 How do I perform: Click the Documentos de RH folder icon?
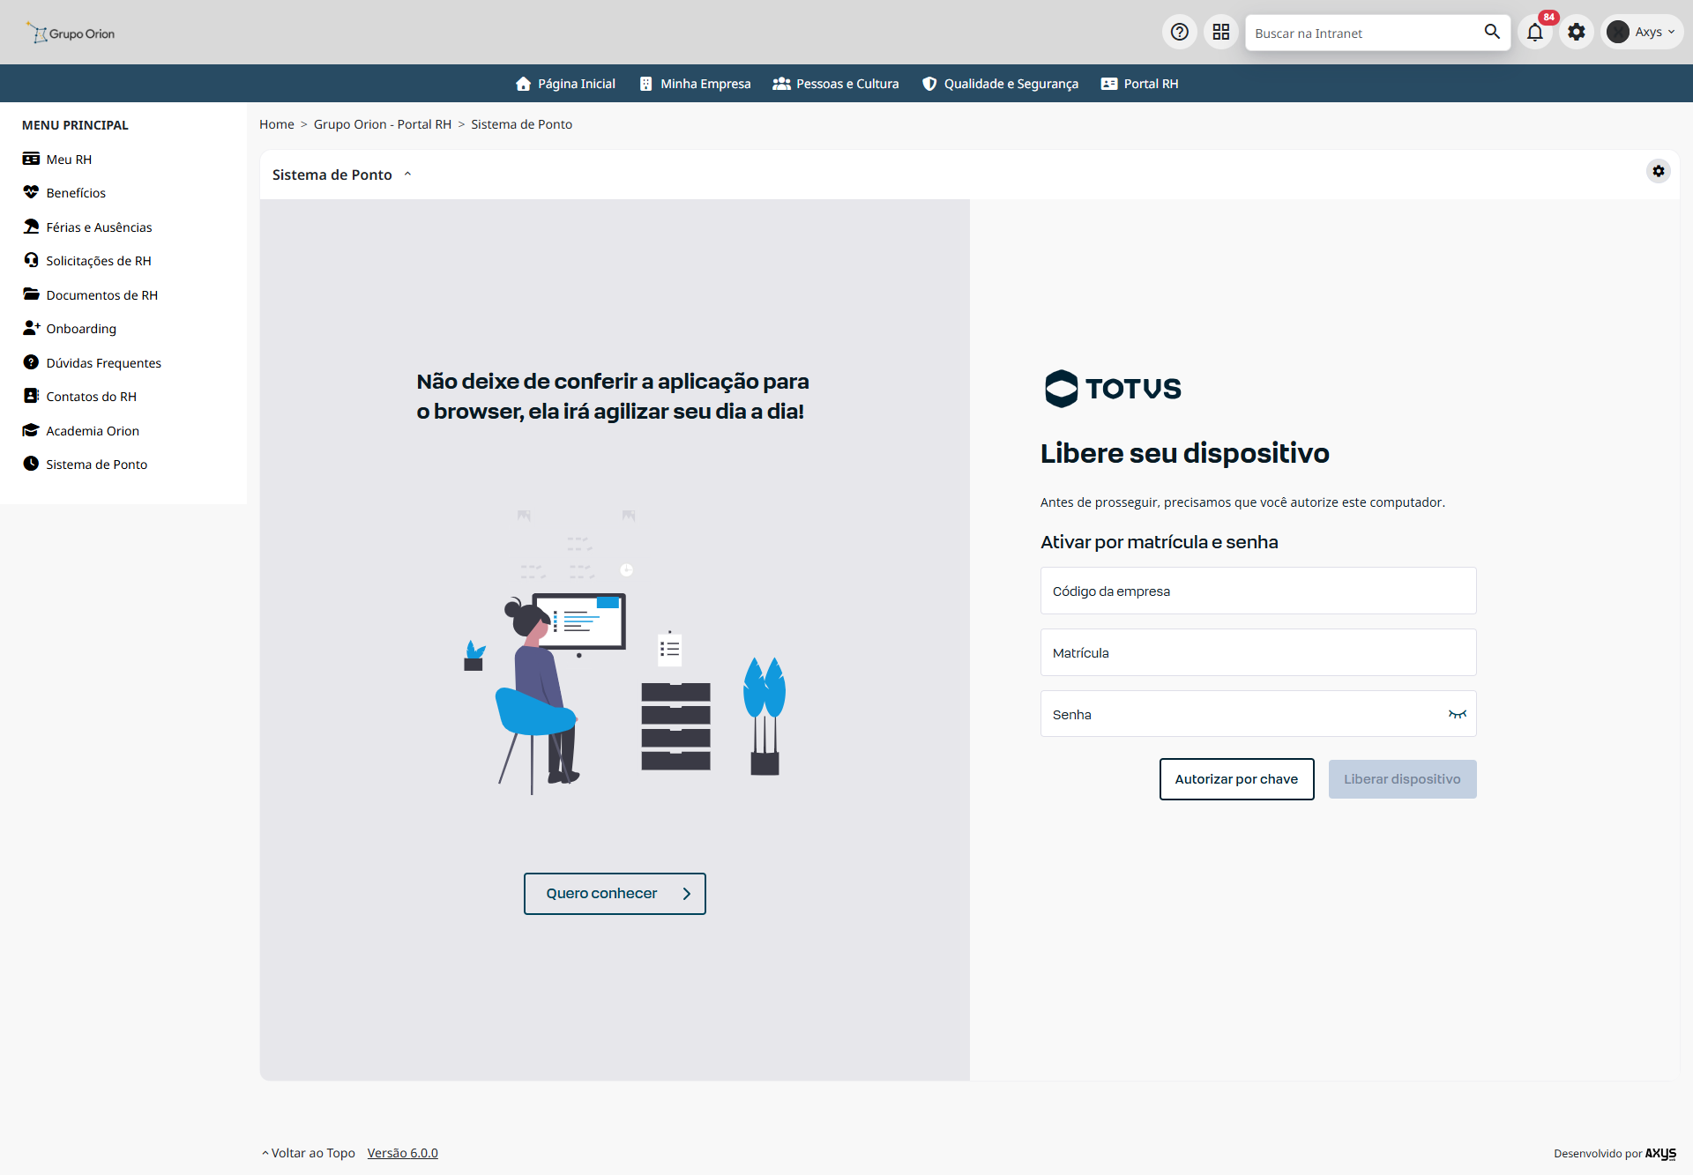pos(31,294)
